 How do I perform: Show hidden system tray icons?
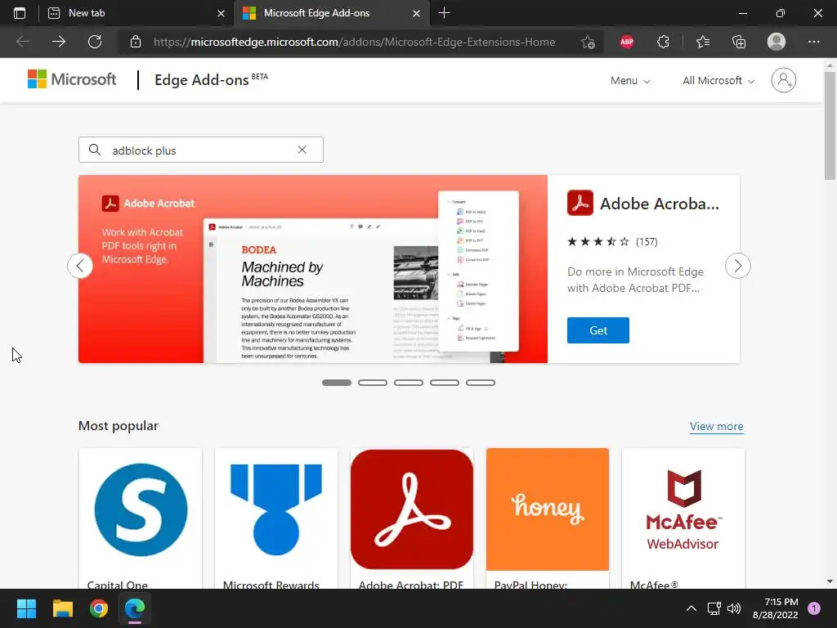691,608
